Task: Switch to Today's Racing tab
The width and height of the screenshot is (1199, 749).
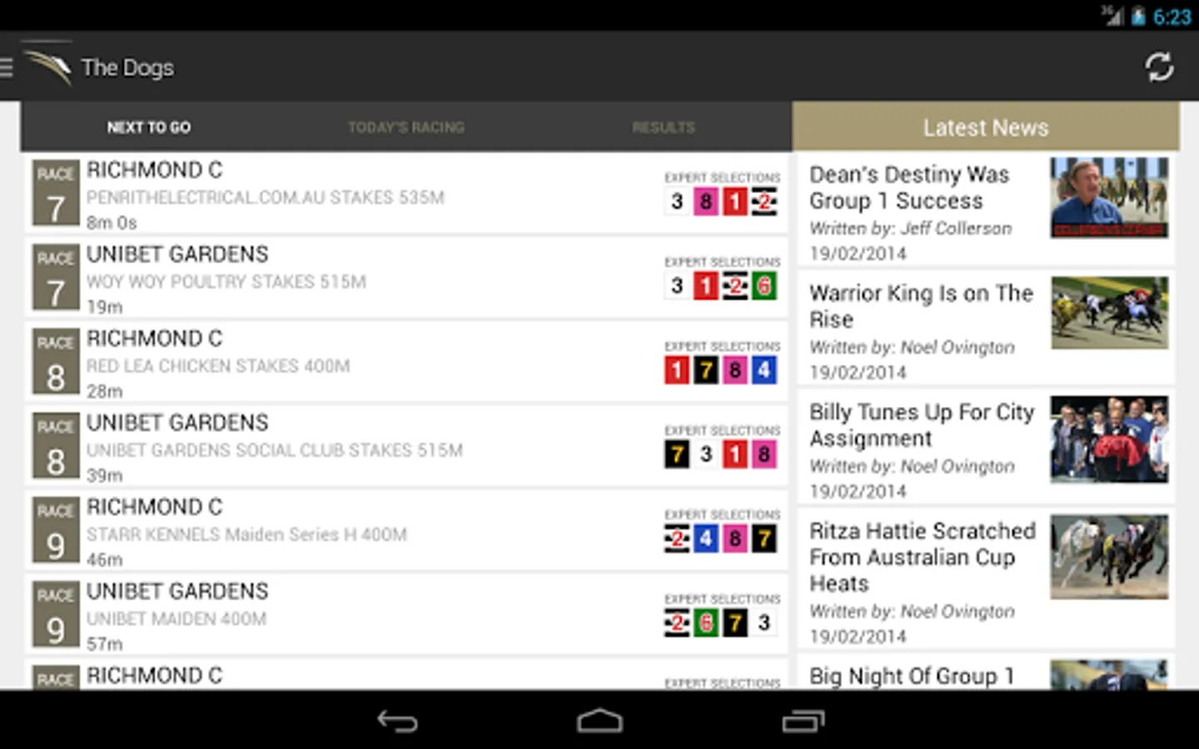Action: (406, 127)
